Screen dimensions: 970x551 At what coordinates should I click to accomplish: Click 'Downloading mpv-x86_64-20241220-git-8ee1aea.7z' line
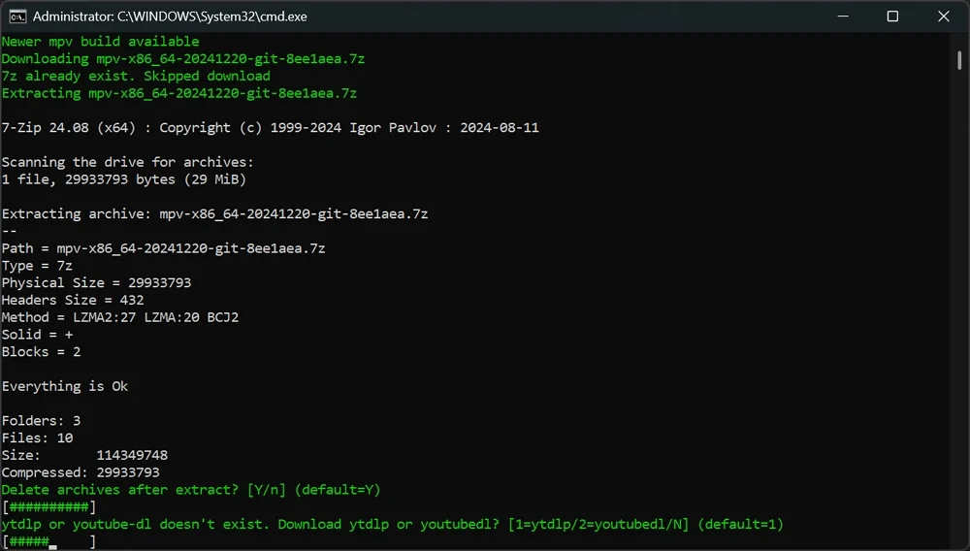183,59
